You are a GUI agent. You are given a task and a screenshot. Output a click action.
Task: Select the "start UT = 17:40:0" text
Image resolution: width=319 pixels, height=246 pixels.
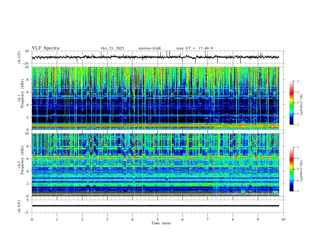point(195,48)
